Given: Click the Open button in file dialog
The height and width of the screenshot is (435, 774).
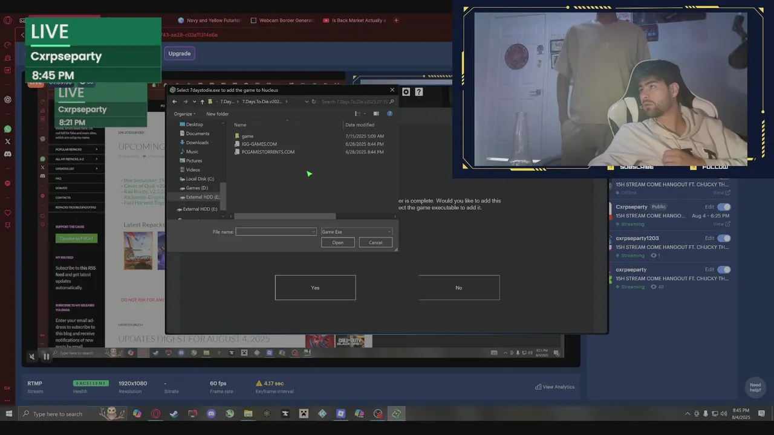Looking at the screenshot, I should tap(338, 242).
